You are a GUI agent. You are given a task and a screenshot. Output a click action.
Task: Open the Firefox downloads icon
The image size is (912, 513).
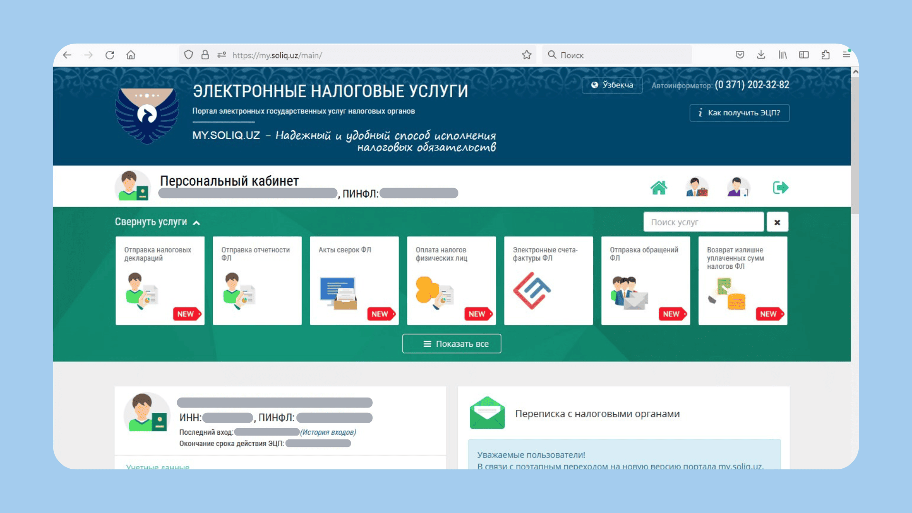point(761,55)
